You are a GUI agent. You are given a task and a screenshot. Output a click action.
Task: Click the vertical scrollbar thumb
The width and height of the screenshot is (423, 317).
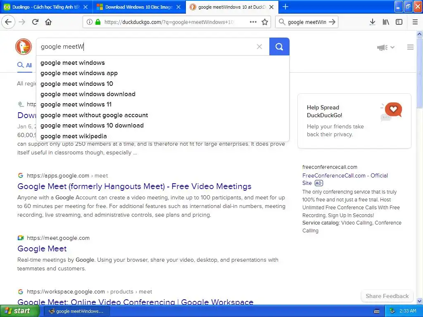point(419,73)
